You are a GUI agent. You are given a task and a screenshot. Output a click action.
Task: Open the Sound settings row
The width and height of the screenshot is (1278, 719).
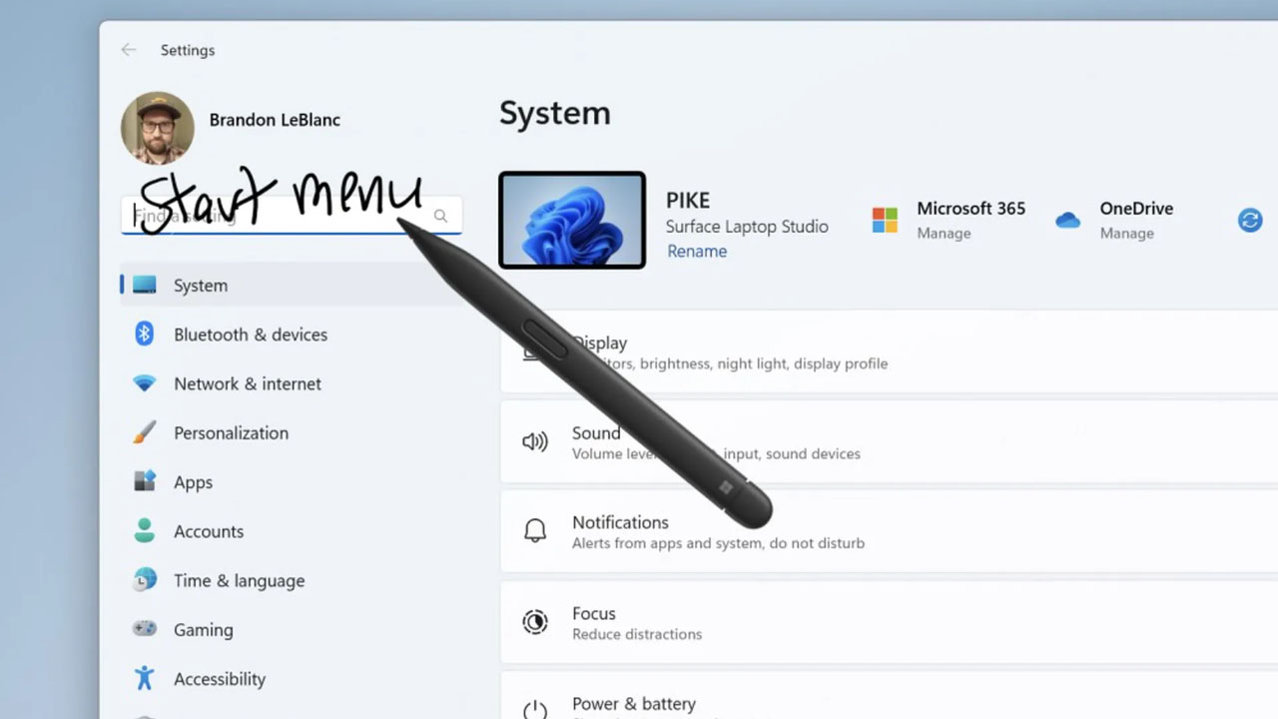[x=889, y=442]
